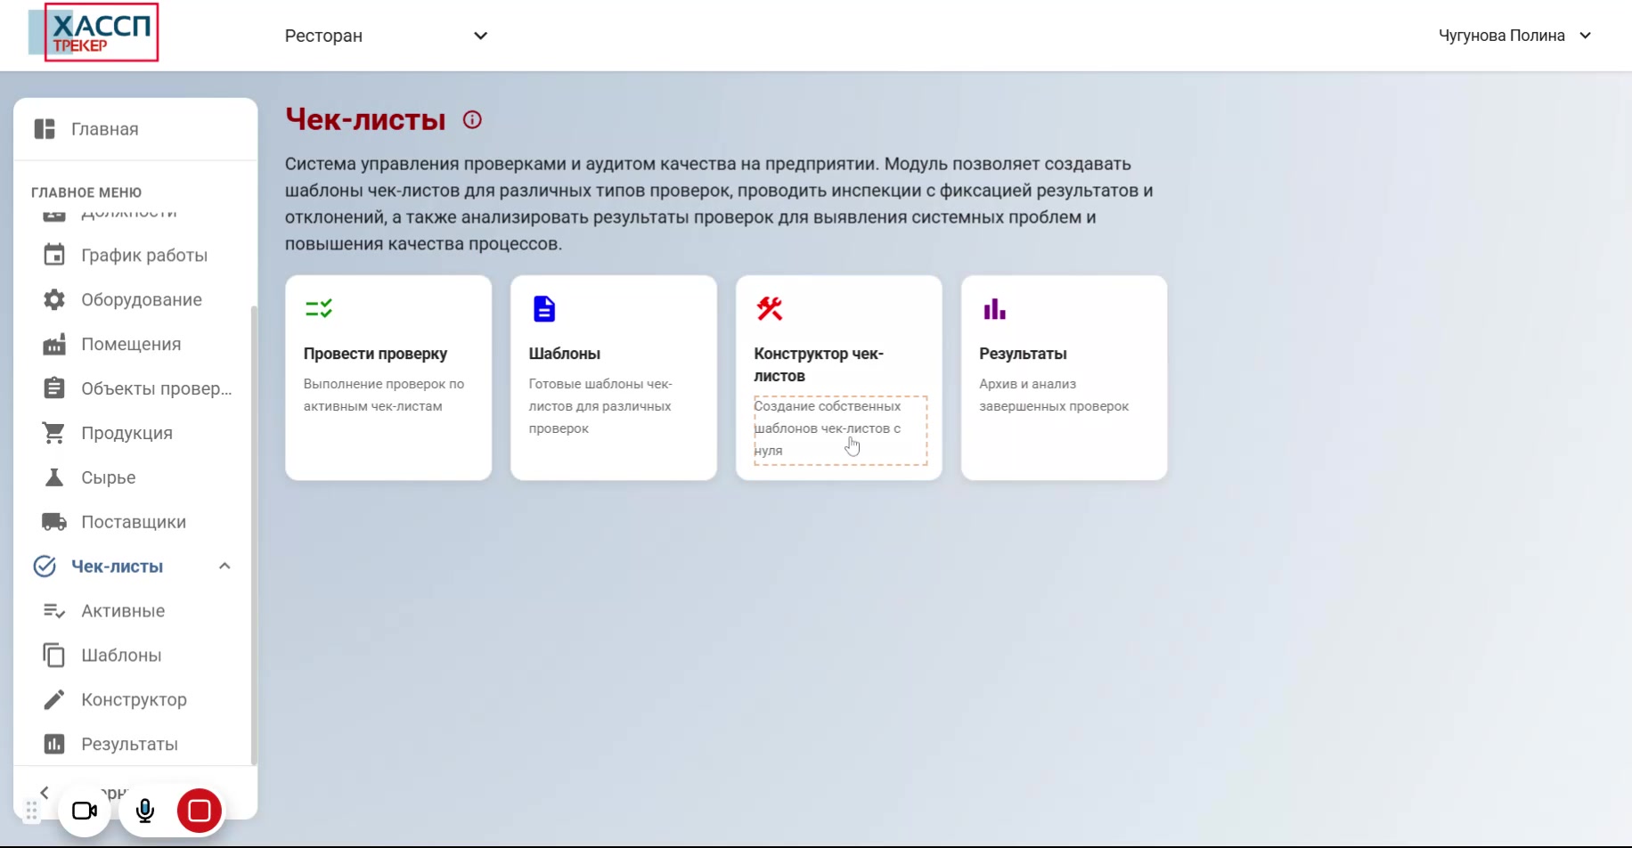Image resolution: width=1632 pixels, height=848 pixels.
Task: Click the blue document icon in Шаблоны card
Action: tap(544, 309)
